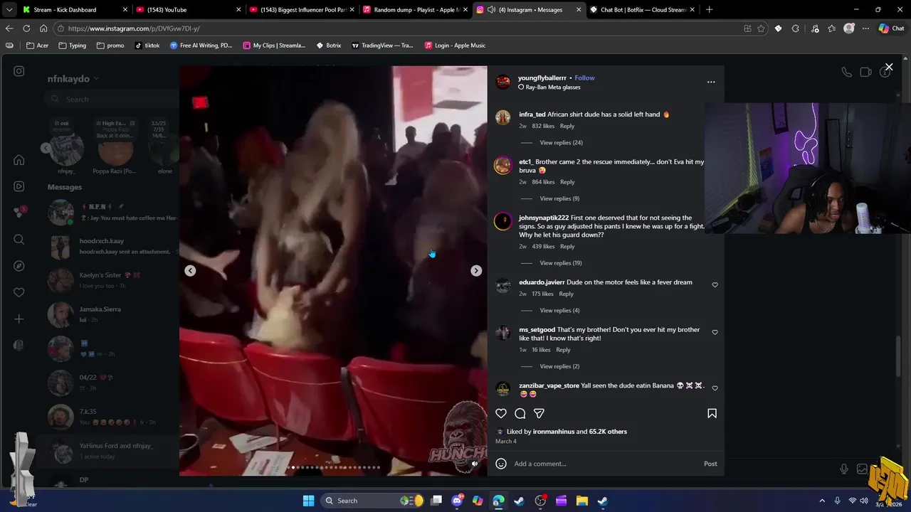Open OBS Studio from taskbar
Screen dimensions: 911x512
tap(540, 501)
